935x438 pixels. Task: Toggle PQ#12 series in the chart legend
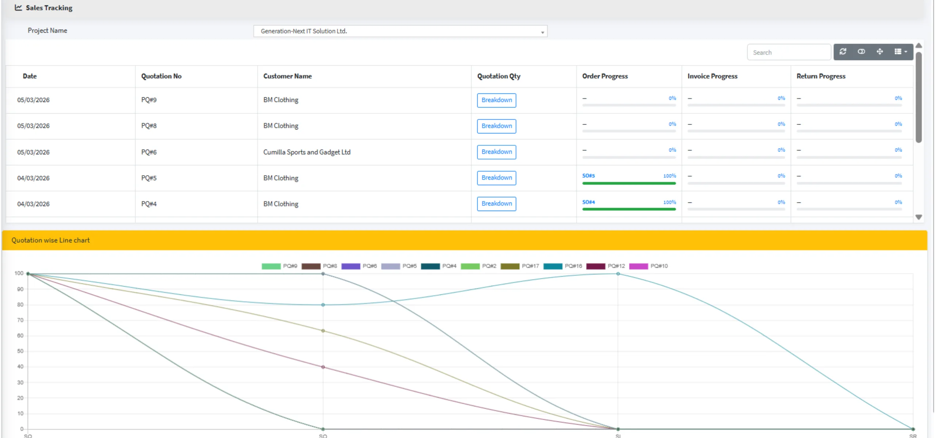click(x=606, y=266)
